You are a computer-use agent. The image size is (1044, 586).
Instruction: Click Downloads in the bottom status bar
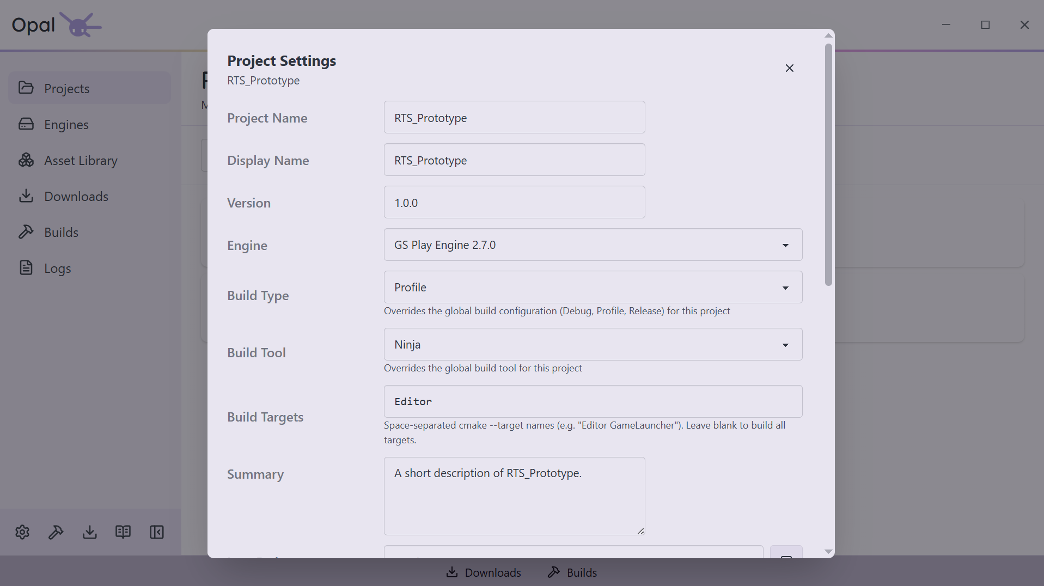[x=484, y=572]
